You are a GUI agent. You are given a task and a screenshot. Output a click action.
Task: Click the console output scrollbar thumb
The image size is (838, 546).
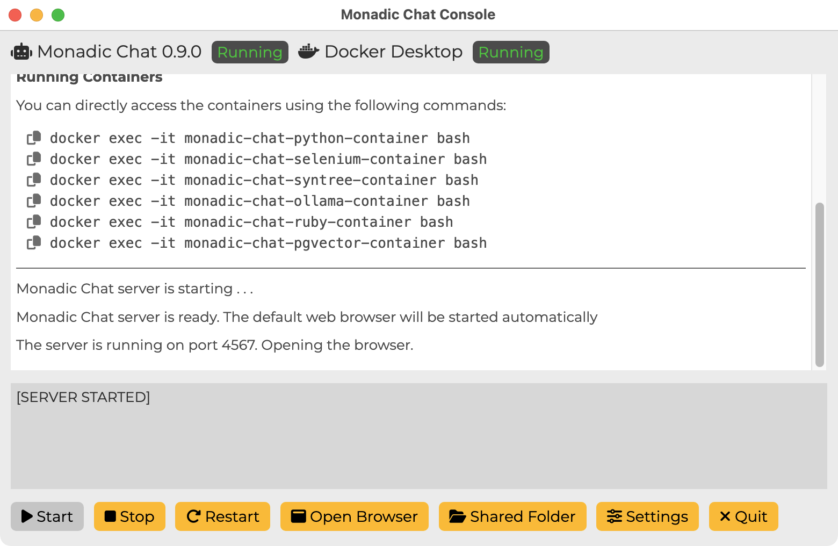[819, 284]
